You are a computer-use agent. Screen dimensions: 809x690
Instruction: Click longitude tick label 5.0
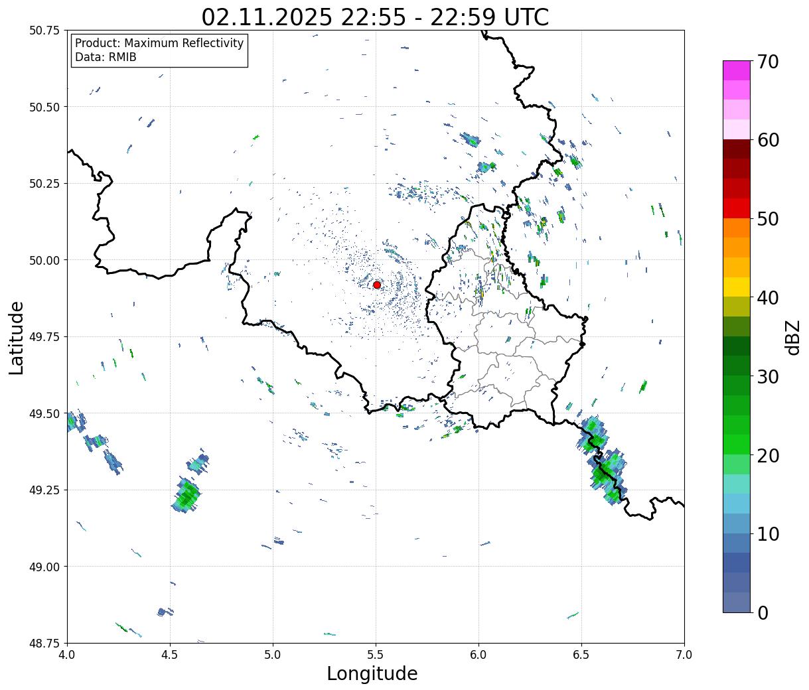[x=273, y=655]
